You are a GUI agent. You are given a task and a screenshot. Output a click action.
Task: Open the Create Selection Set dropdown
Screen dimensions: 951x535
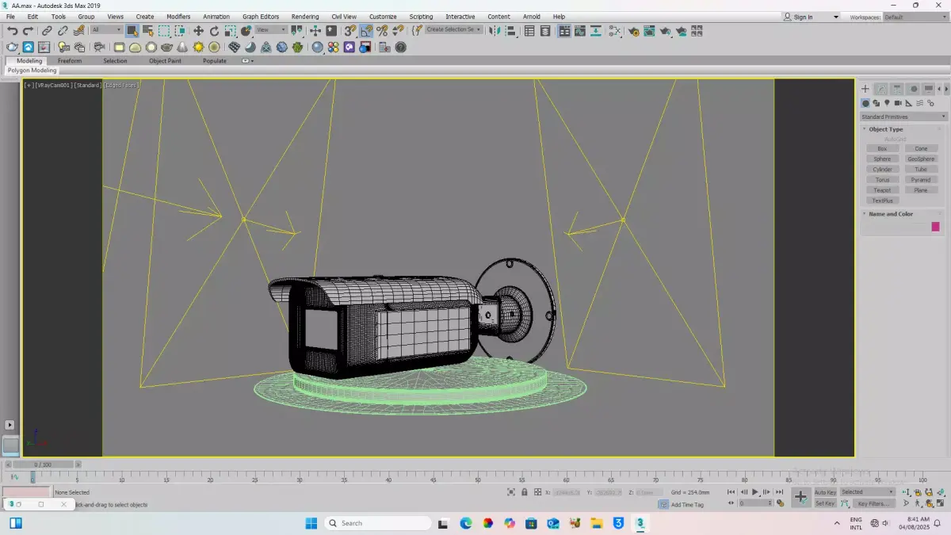[453, 30]
